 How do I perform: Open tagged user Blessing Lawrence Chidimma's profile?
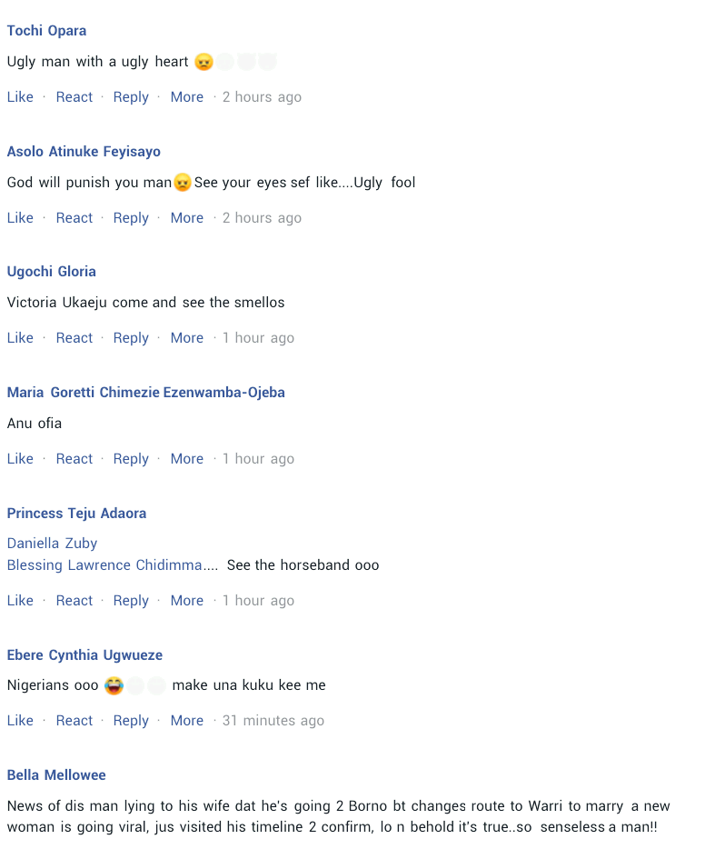(104, 565)
